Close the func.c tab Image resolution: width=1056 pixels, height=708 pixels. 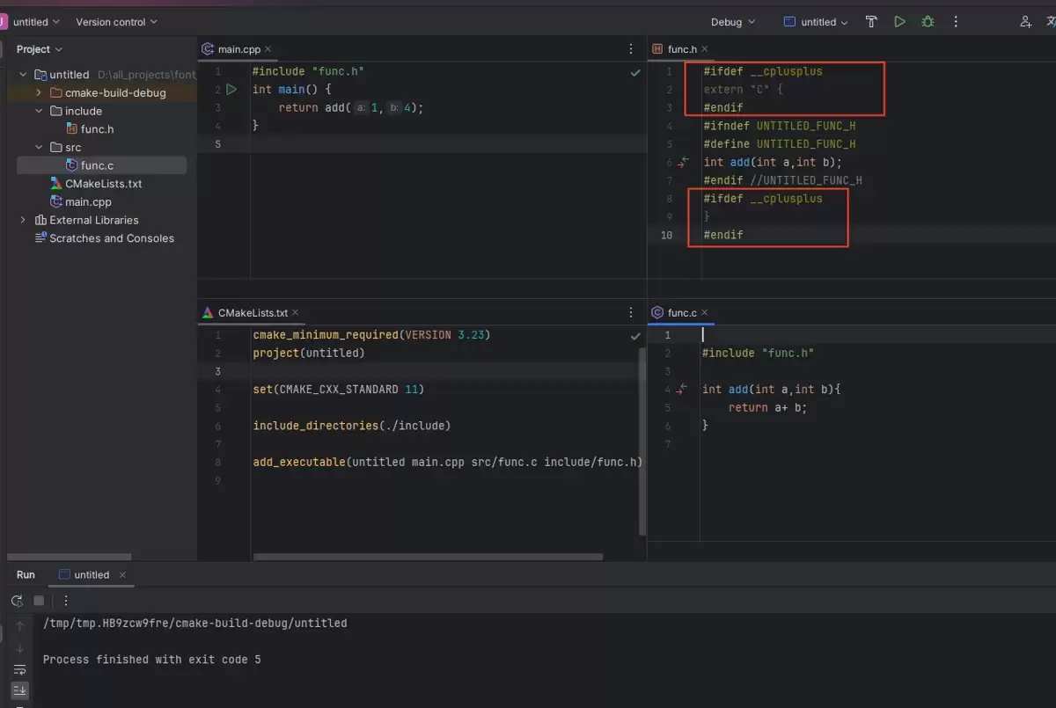pos(705,312)
